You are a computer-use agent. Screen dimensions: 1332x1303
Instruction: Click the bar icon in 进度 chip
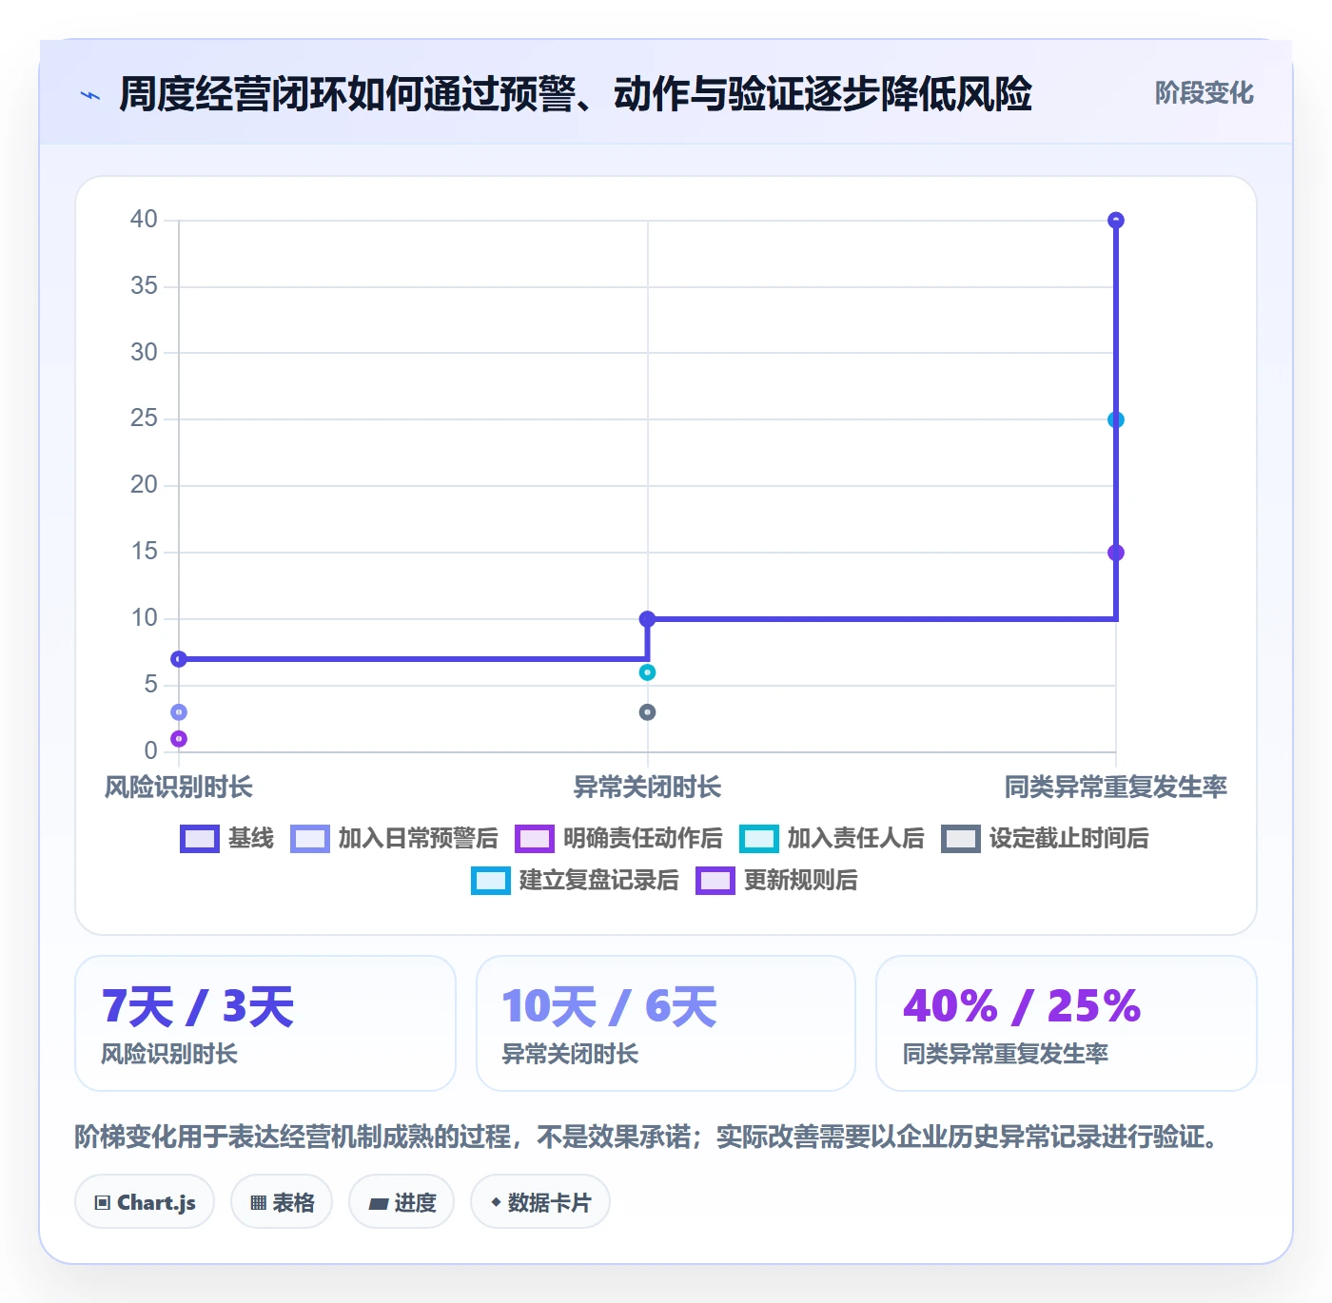378,1204
